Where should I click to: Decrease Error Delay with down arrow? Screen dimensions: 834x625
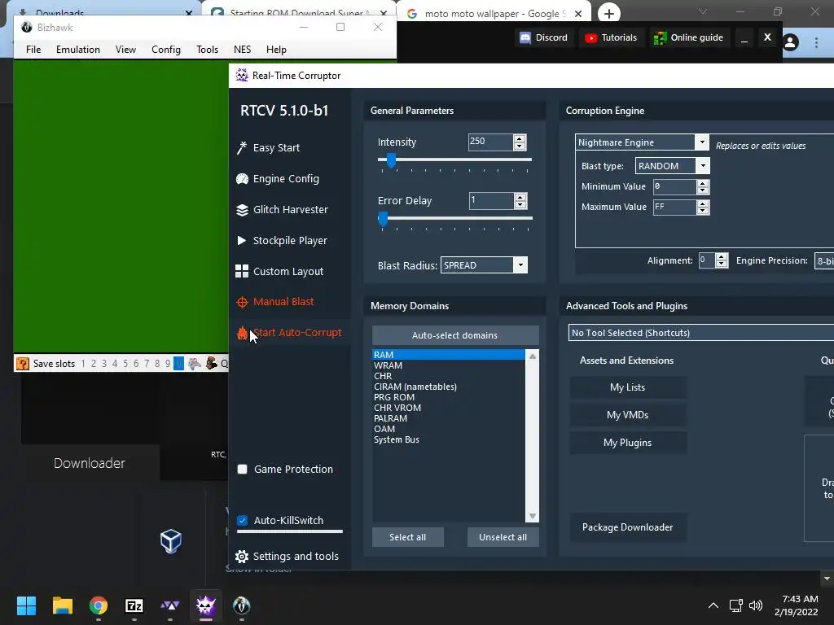(520, 204)
